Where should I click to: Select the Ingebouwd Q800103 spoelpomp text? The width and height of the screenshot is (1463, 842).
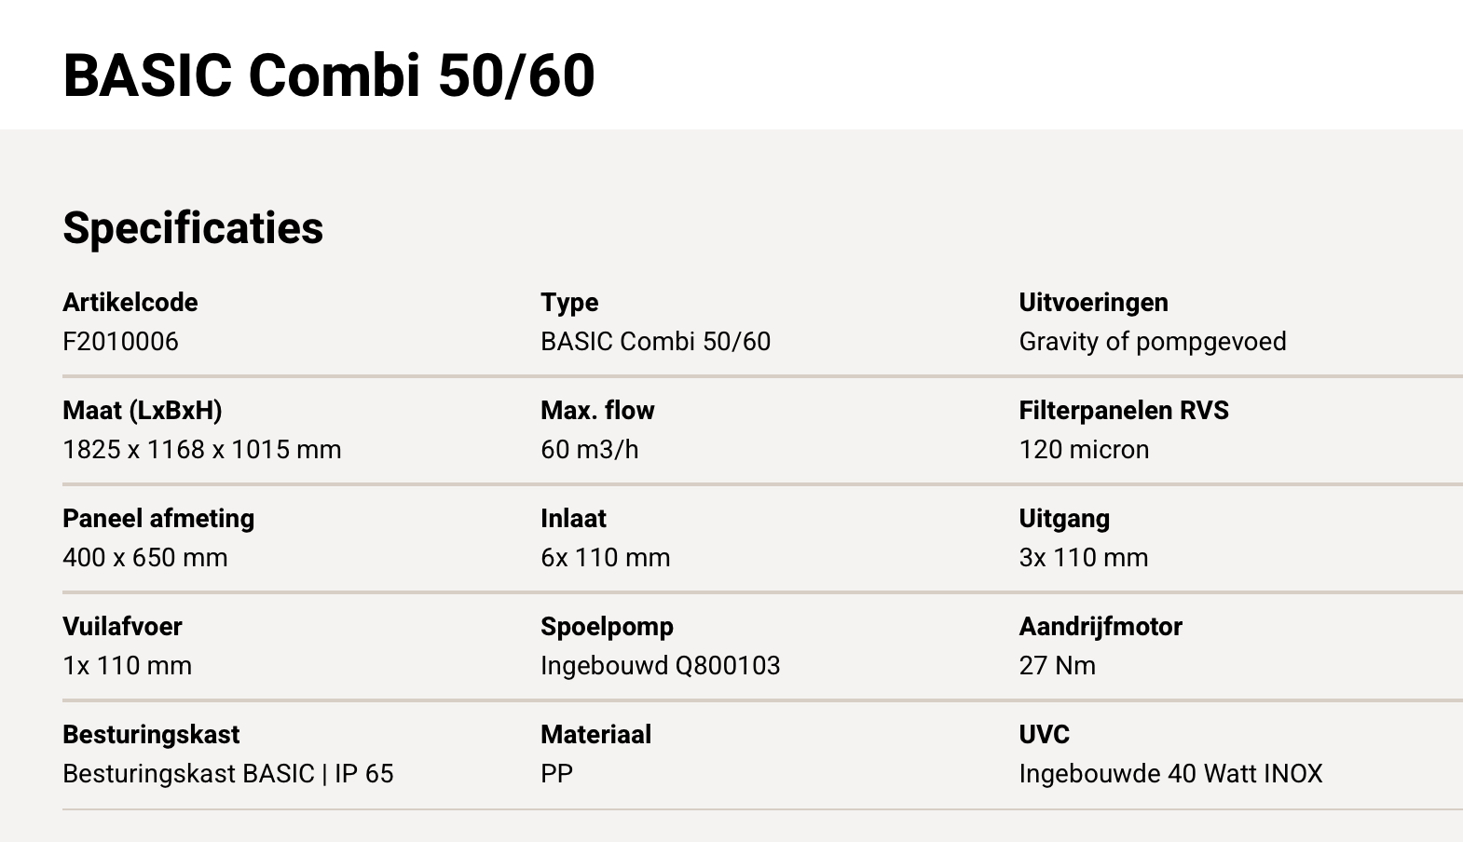[x=660, y=666]
